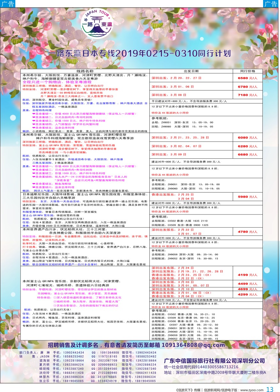The width and height of the screenshot is (280, 392).
Task: Click the price 6280 元/人
Action: 247,146
